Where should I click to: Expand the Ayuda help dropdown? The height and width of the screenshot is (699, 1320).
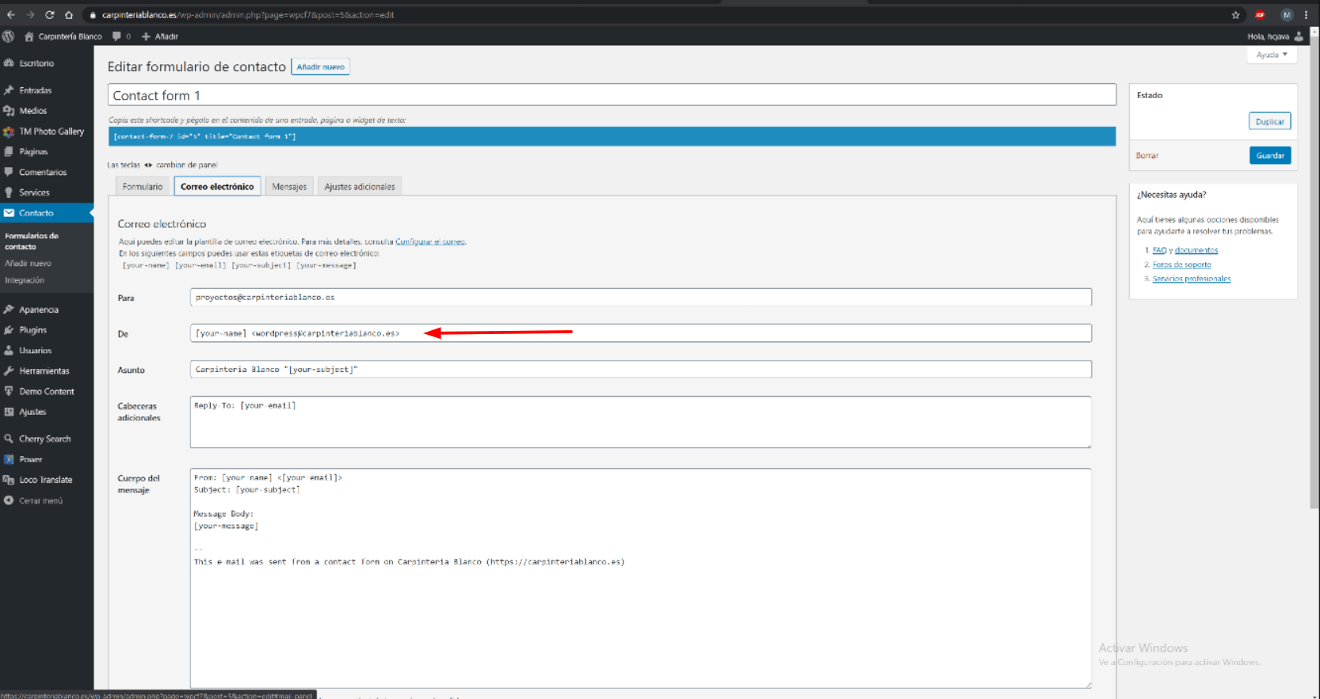coord(1272,55)
